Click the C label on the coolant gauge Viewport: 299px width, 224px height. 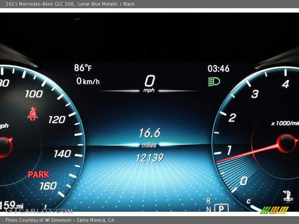coord(249,201)
